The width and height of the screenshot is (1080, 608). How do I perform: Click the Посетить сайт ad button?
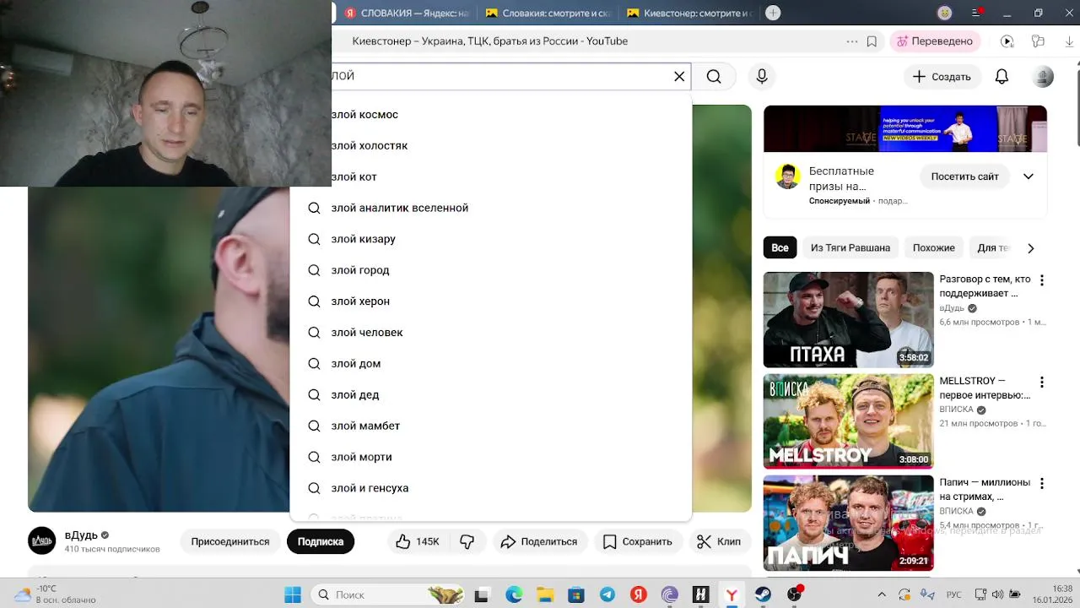[964, 176]
